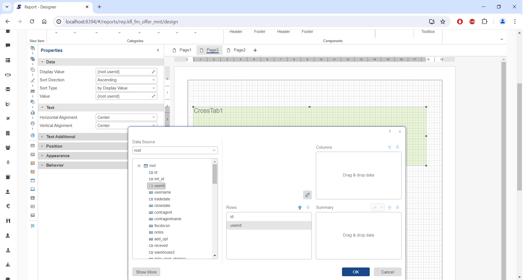Expand the Appearance section
This screenshot has height=280, width=524.
point(42,156)
